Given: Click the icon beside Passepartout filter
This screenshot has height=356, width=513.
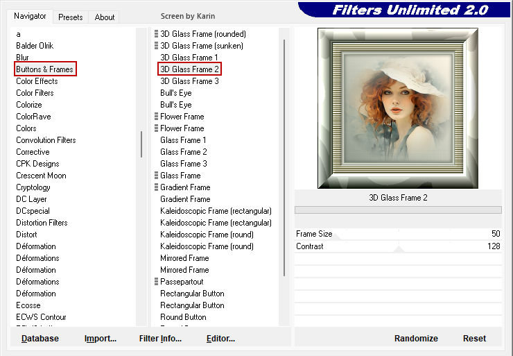Looking at the screenshot, I should pyautogui.click(x=156, y=282).
